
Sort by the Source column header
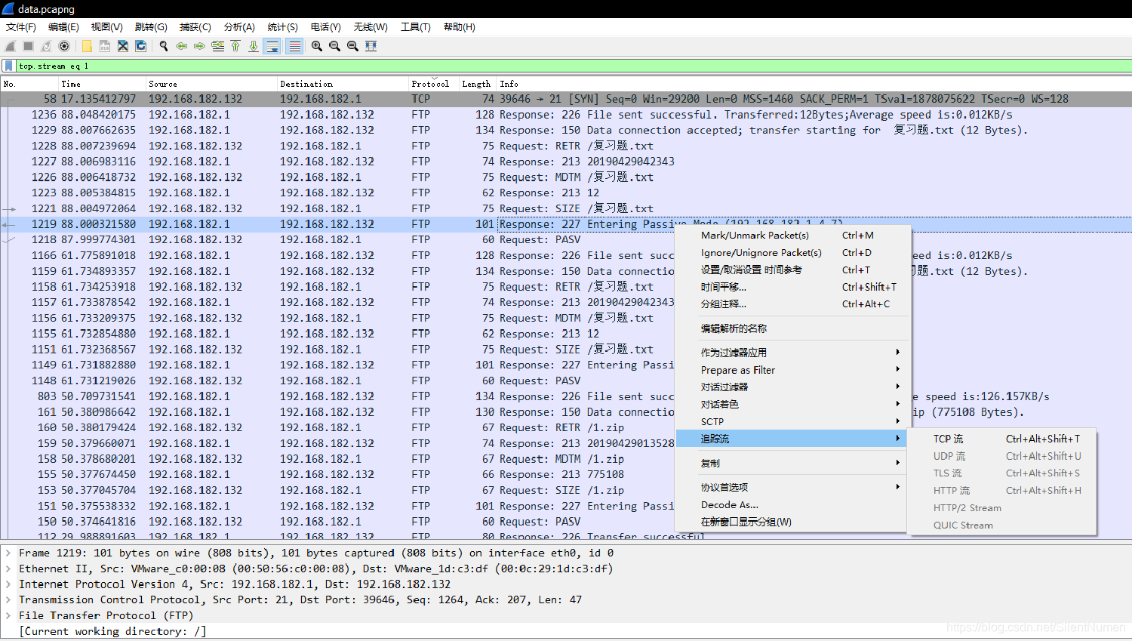tap(211, 84)
